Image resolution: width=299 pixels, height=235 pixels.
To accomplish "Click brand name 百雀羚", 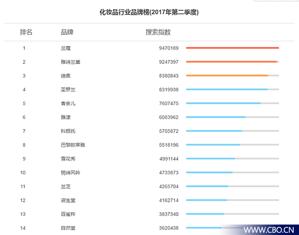I will click(x=68, y=214).
